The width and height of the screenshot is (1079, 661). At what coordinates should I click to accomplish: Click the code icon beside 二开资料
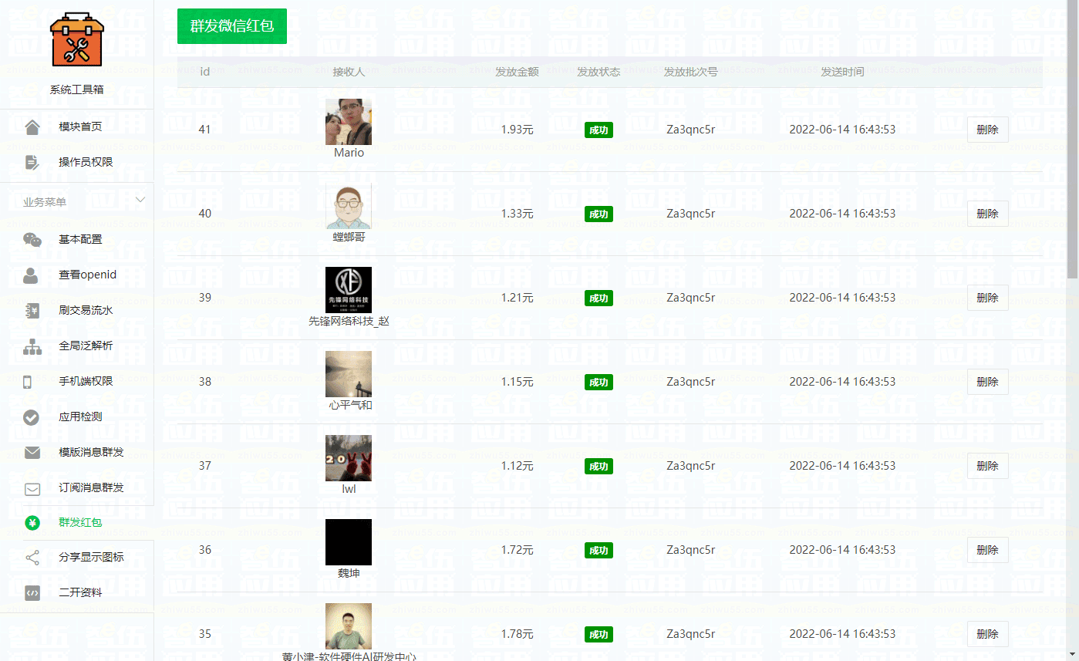[x=32, y=593]
